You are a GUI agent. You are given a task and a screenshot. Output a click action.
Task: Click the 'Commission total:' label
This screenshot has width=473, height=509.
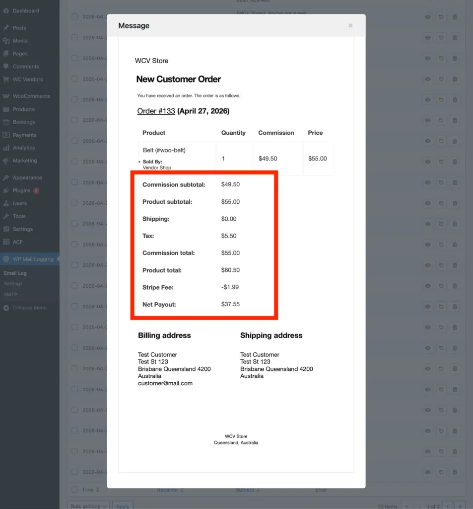point(169,253)
